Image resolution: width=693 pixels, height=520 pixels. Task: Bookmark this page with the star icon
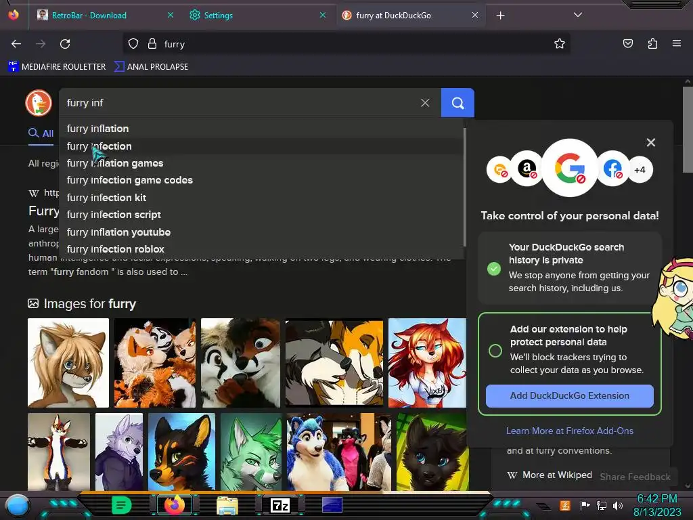point(560,43)
